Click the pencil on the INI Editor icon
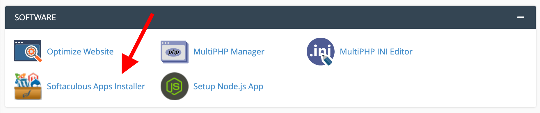Screen dimensions: 540x113 coord(327,60)
